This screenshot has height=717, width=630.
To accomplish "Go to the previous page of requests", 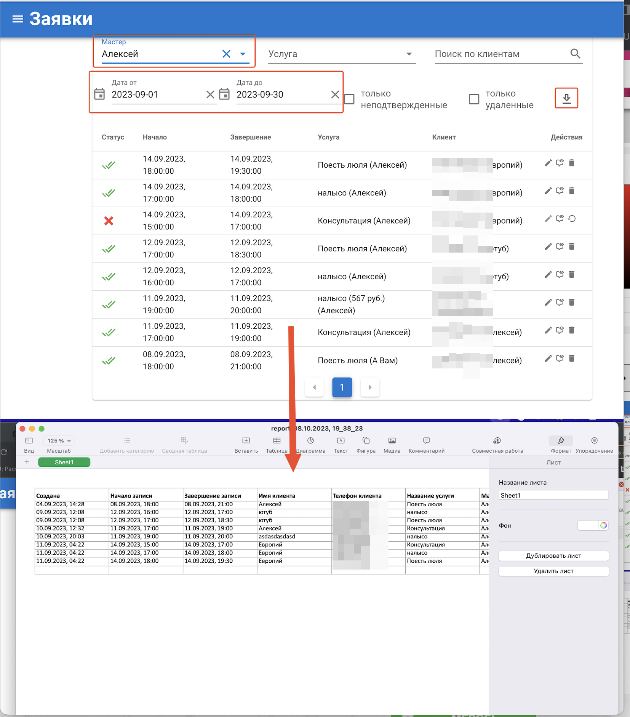I will [x=314, y=387].
